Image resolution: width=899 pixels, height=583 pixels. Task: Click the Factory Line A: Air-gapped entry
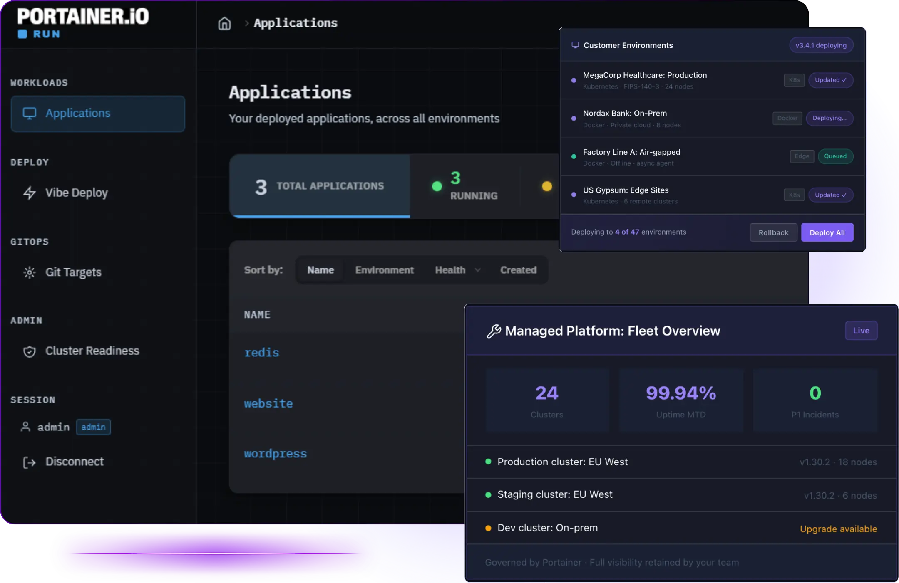712,157
